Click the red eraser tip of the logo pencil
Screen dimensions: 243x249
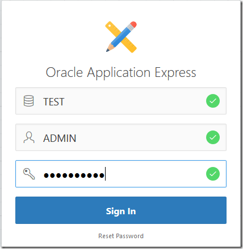pos(133,25)
